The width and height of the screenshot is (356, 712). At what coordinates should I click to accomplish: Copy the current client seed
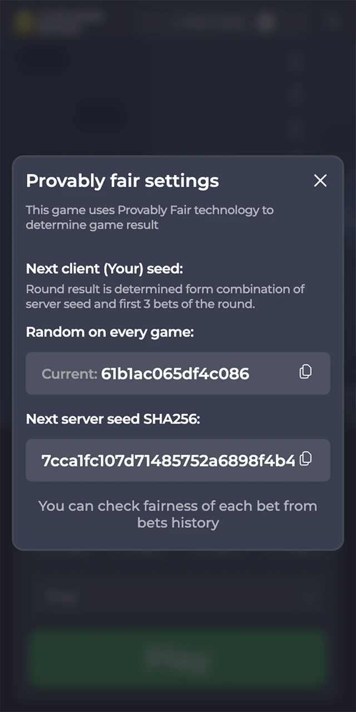click(305, 372)
